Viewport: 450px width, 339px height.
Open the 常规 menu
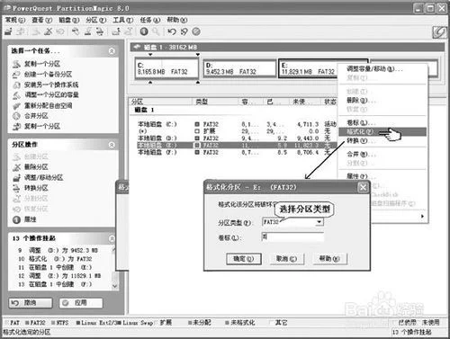15,20
